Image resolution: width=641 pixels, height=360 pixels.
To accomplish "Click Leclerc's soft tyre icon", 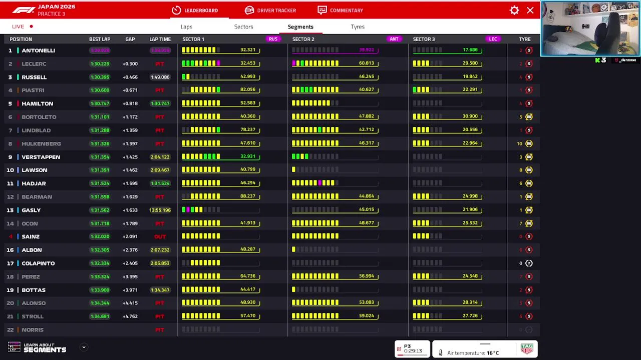I will [529, 63].
